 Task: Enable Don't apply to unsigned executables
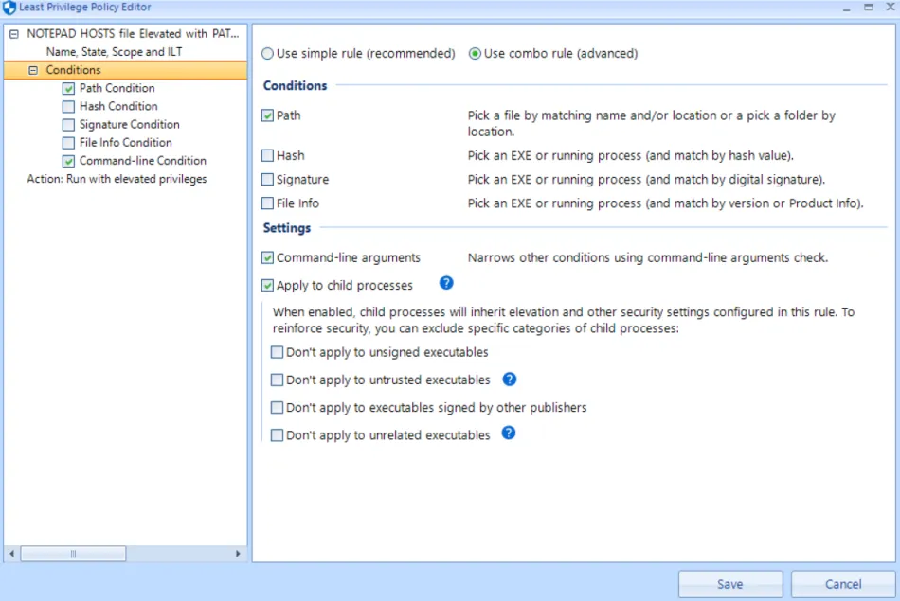[278, 353]
